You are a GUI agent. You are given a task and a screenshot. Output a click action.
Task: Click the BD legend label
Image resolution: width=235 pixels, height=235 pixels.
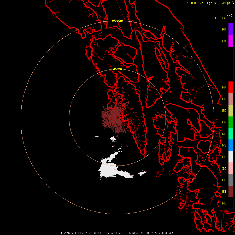(224, 111)
